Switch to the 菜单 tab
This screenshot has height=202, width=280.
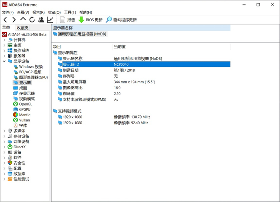click(6, 28)
